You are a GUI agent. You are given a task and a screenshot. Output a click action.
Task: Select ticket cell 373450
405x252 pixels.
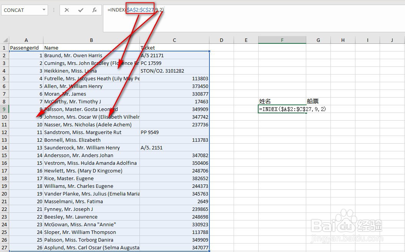click(x=174, y=86)
